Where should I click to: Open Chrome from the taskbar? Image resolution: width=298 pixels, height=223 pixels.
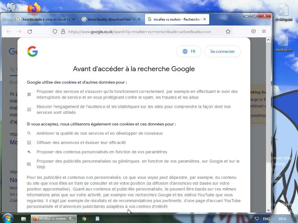pyautogui.click(x=84, y=219)
